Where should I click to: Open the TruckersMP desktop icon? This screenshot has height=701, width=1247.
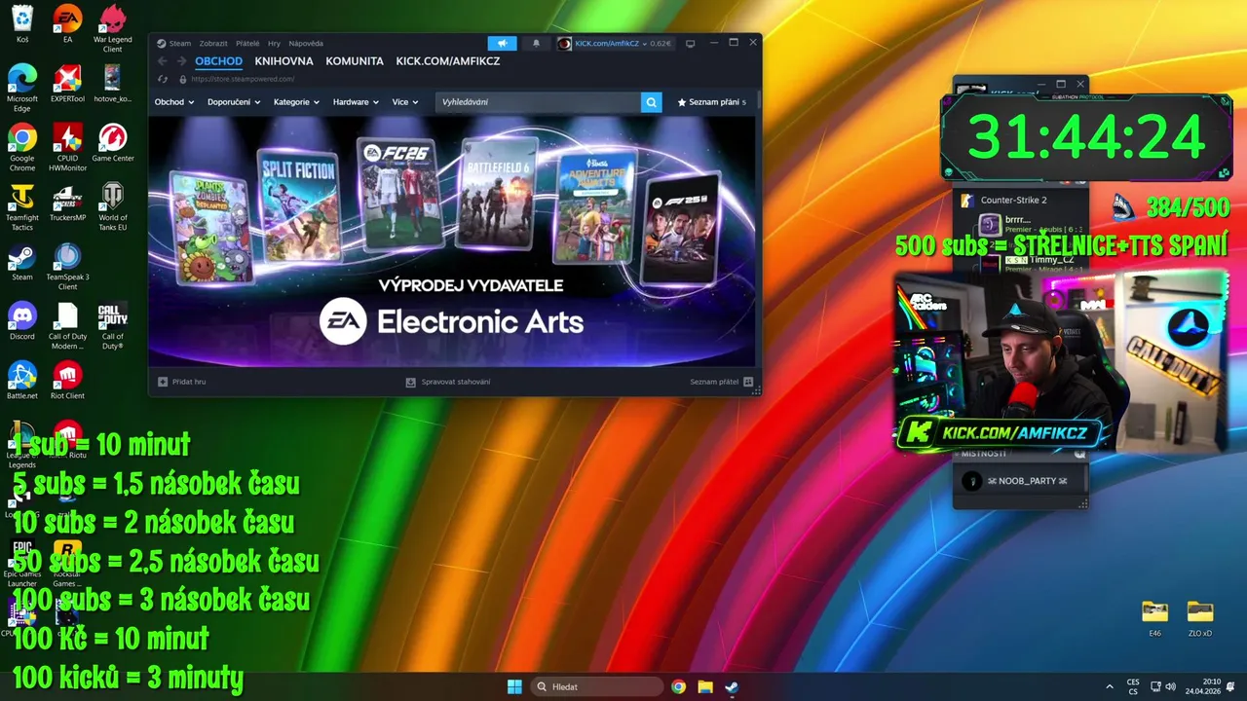(67, 203)
